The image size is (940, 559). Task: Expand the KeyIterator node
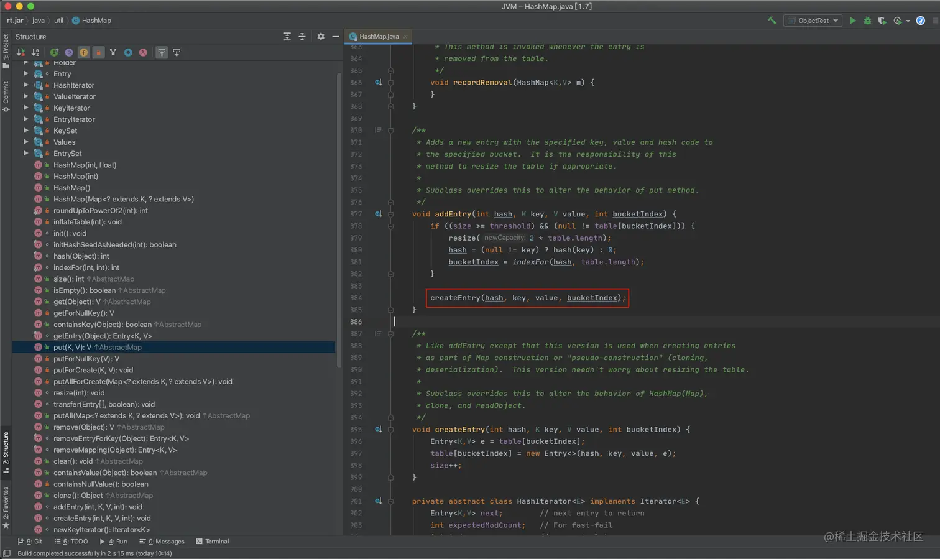coord(26,108)
